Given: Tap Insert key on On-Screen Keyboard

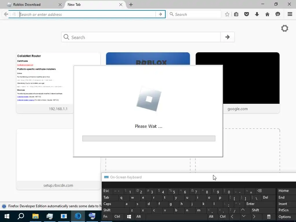Looking at the screenshot, I should point(286,204).
